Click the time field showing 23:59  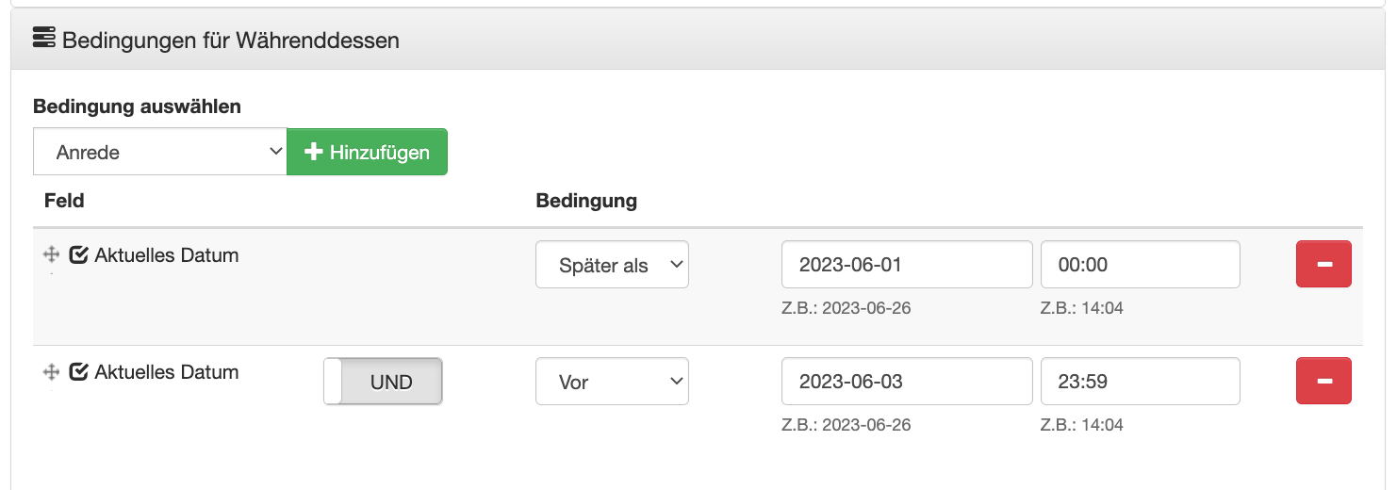(x=1139, y=382)
